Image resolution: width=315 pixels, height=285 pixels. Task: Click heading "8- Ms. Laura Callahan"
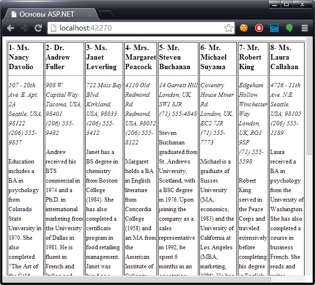(x=284, y=57)
